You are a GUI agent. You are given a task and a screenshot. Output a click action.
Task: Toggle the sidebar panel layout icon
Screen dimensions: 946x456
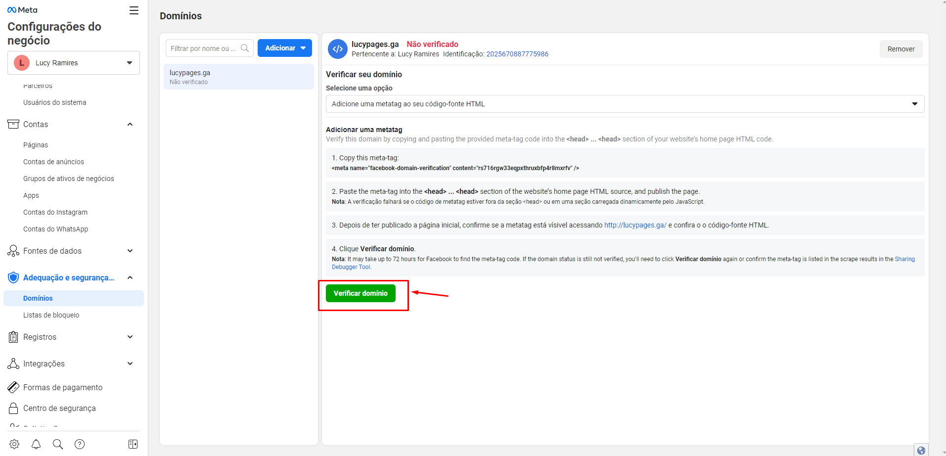coord(133,444)
